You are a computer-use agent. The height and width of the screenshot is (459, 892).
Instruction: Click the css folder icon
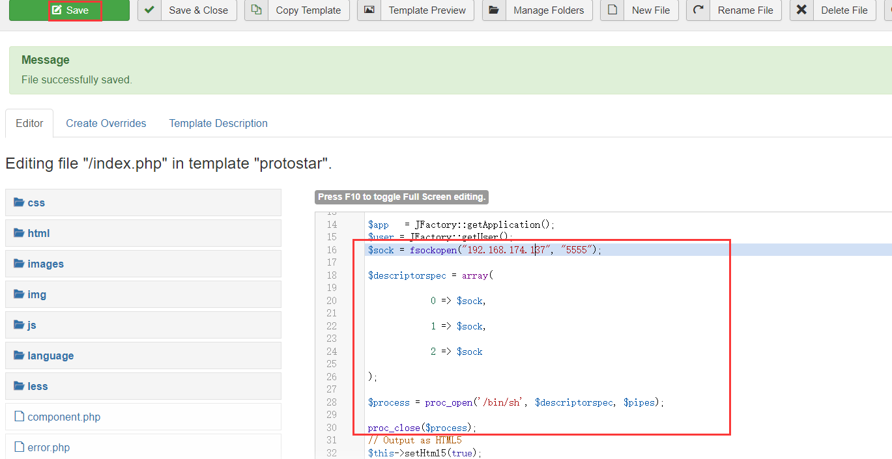point(19,202)
